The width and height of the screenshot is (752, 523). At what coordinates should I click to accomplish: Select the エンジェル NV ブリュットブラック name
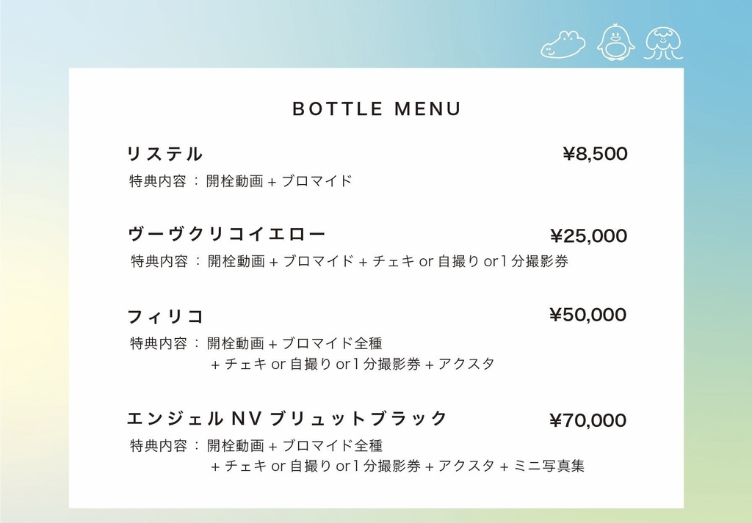click(287, 419)
